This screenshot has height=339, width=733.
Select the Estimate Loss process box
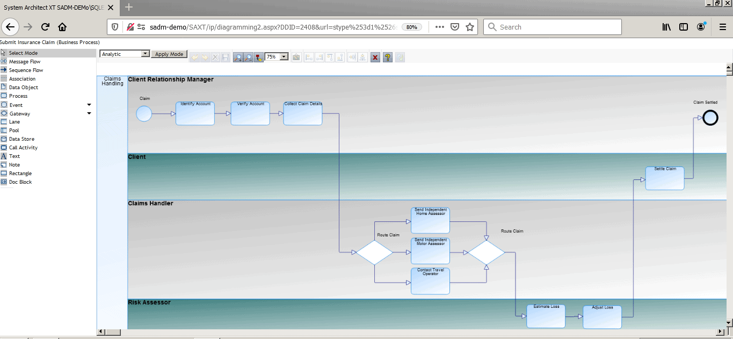(546, 316)
